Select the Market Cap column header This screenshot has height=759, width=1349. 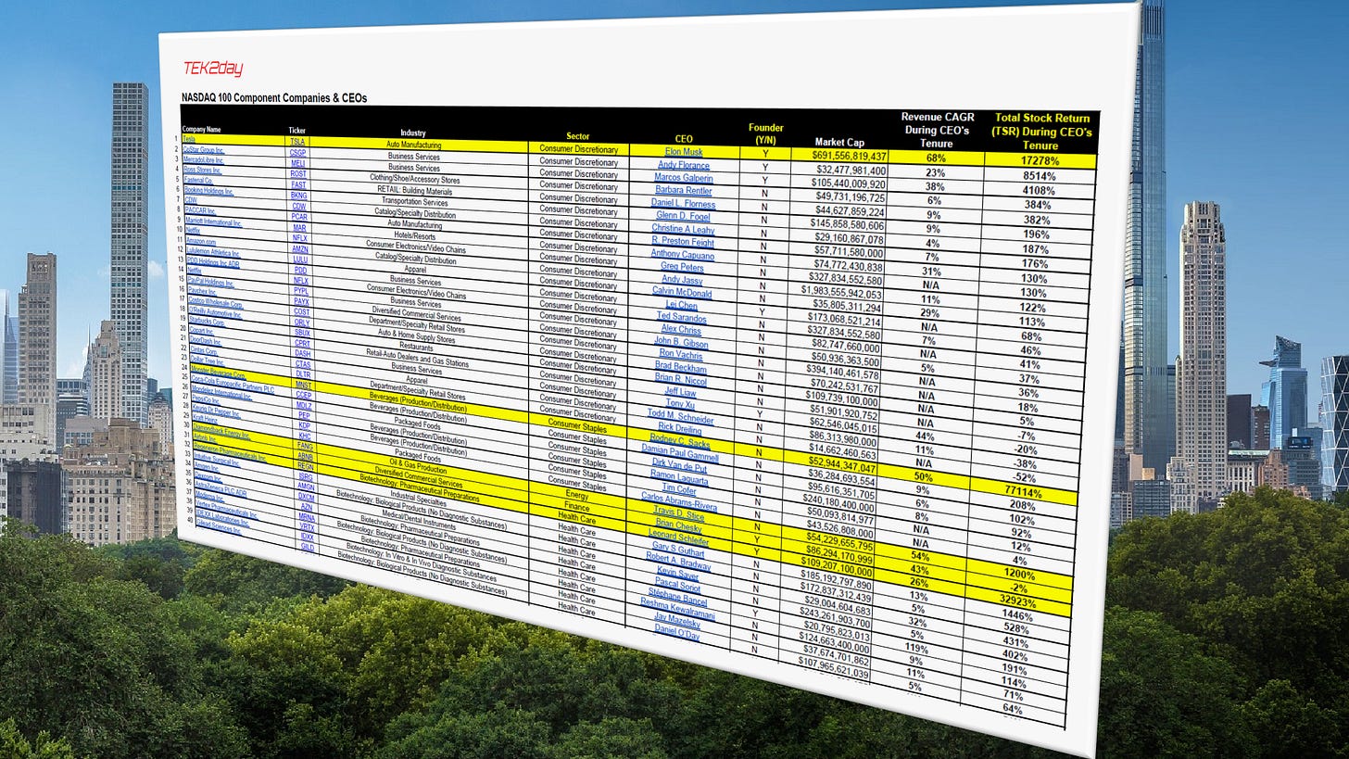pos(840,142)
